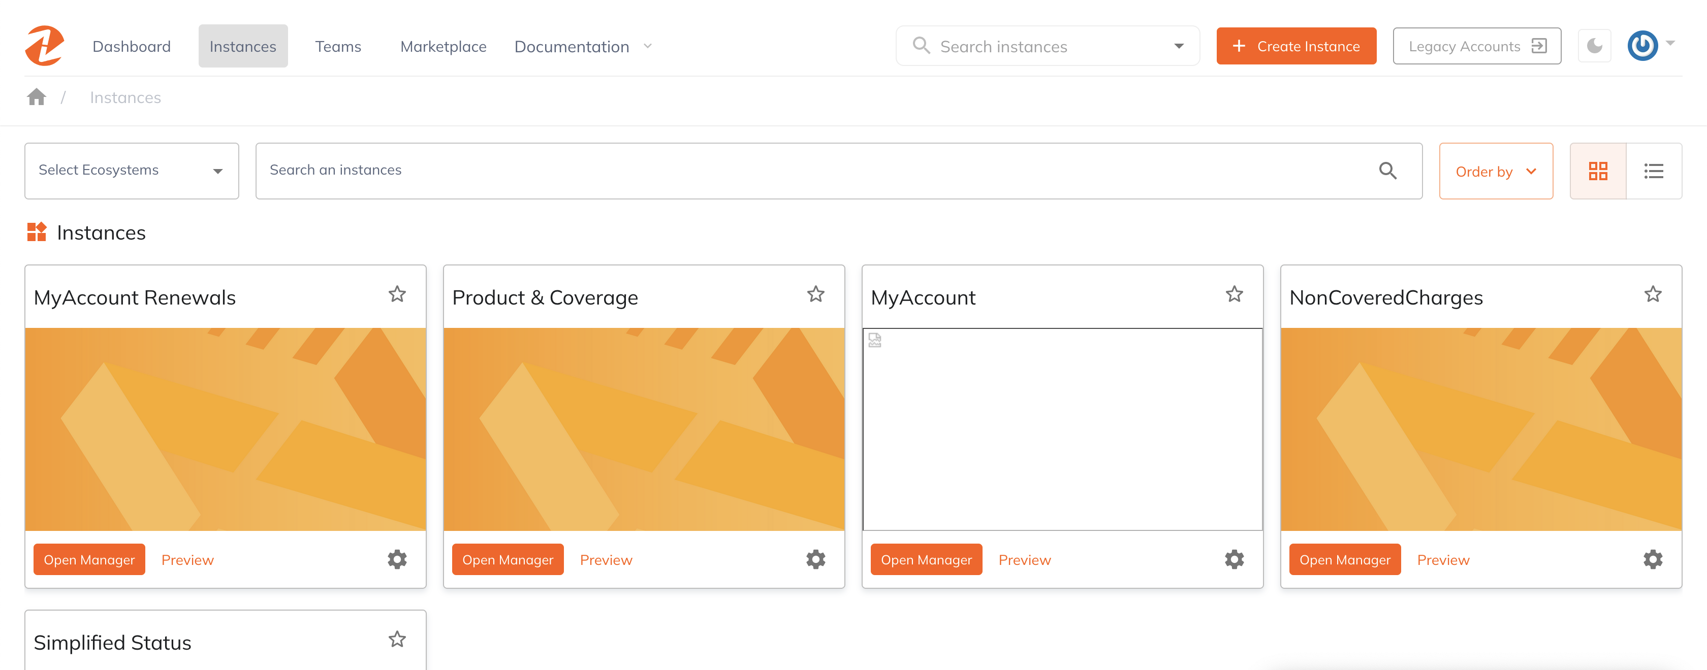
Task: Click the home breadcrumb icon
Action: [x=37, y=96]
